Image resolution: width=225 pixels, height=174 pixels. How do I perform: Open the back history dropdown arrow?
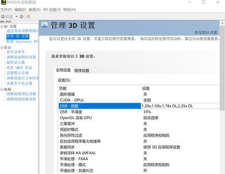pyautogui.click(x=17, y=17)
